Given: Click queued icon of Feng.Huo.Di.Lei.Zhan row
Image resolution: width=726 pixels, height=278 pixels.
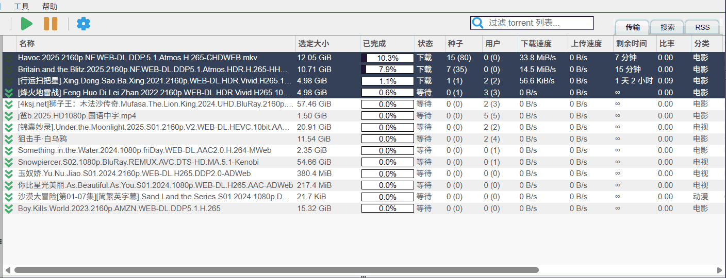Looking at the screenshot, I should pos(9,93).
